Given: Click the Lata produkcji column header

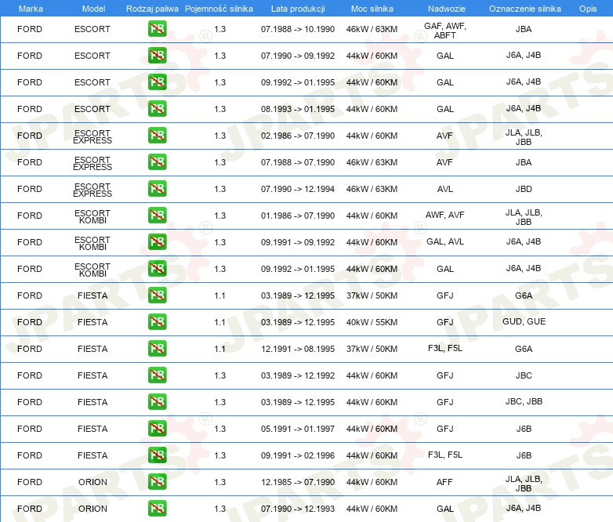Looking at the screenshot, I should (x=298, y=9).
